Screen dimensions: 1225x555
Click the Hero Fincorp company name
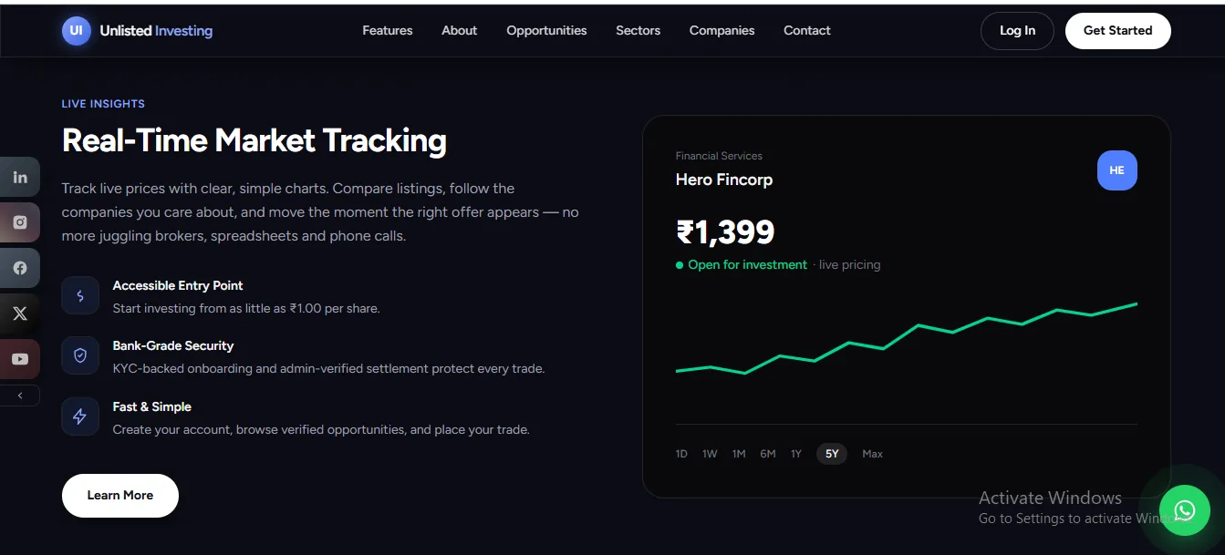[x=724, y=180]
